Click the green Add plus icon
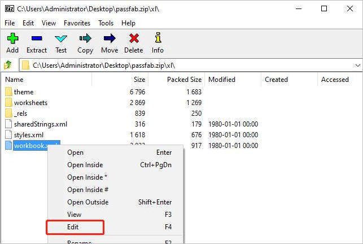This screenshot has height=244, width=363. [12, 38]
